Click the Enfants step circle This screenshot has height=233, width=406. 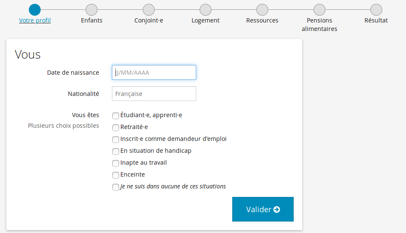click(92, 10)
